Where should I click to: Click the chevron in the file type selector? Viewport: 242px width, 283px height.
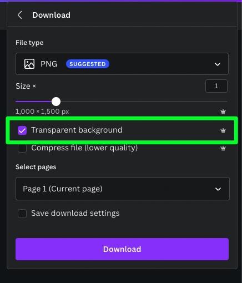(x=218, y=64)
